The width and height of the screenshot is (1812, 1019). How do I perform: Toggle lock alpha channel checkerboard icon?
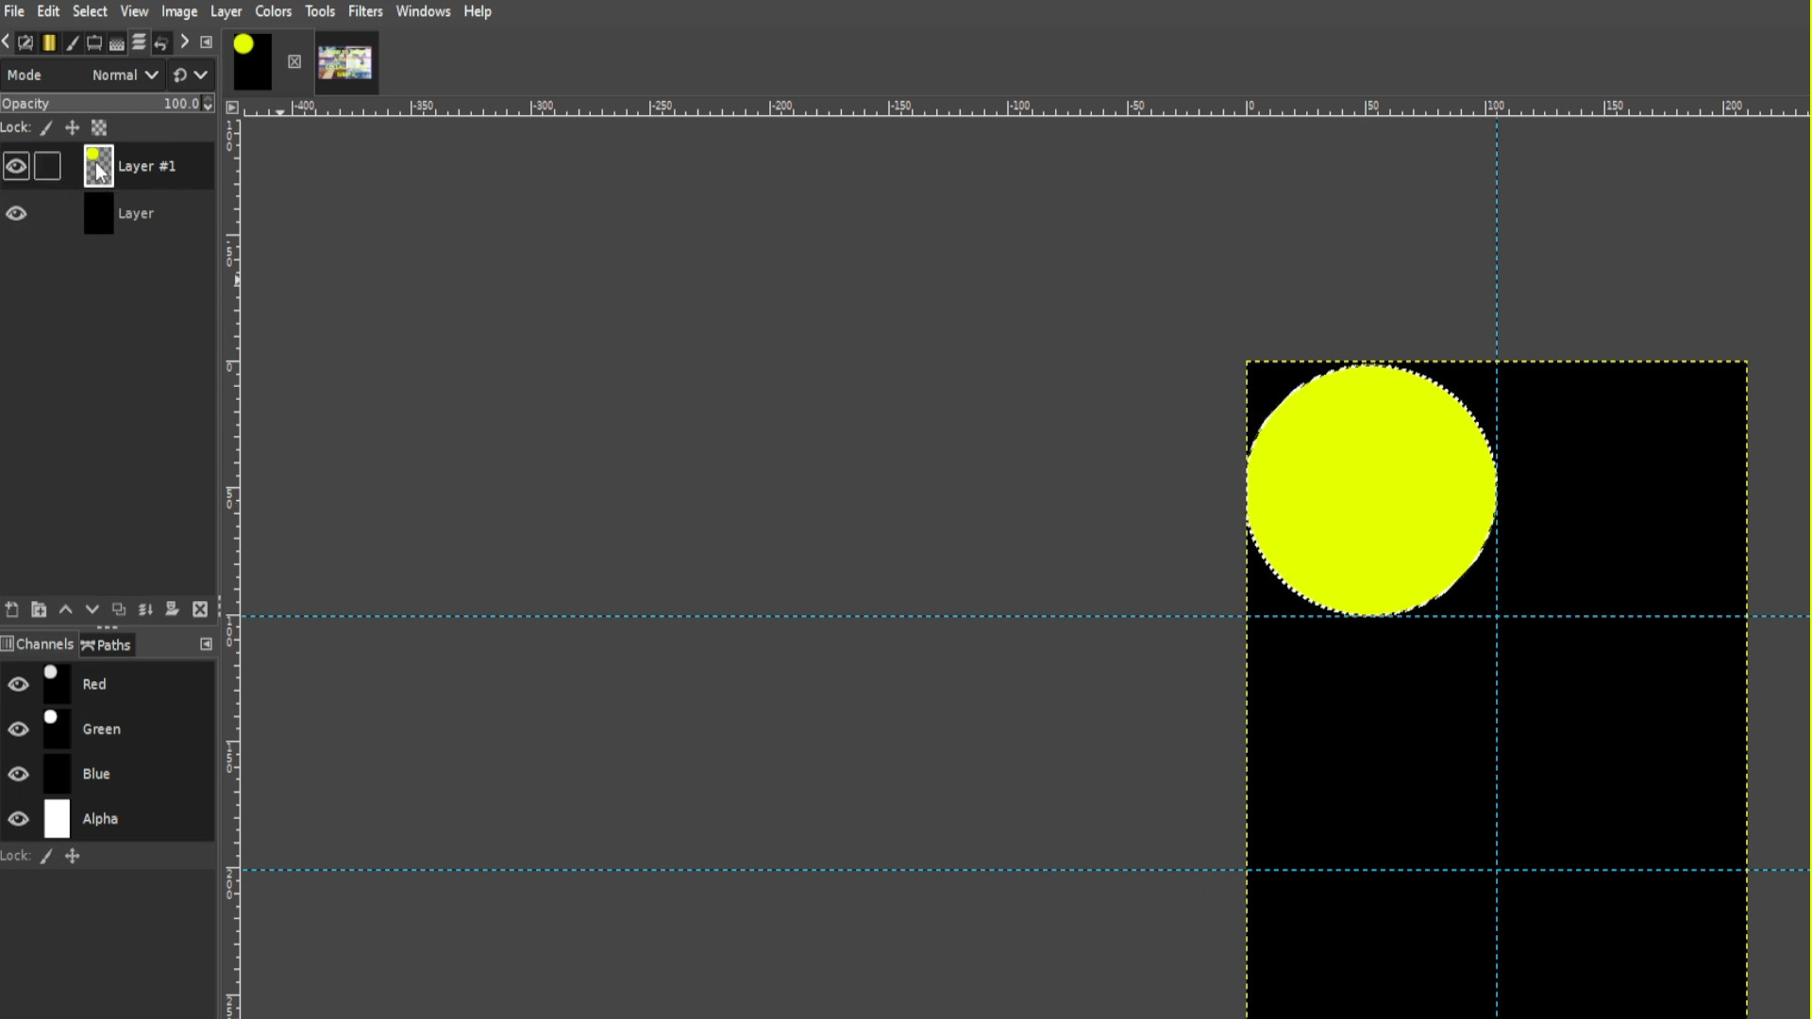click(x=99, y=127)
